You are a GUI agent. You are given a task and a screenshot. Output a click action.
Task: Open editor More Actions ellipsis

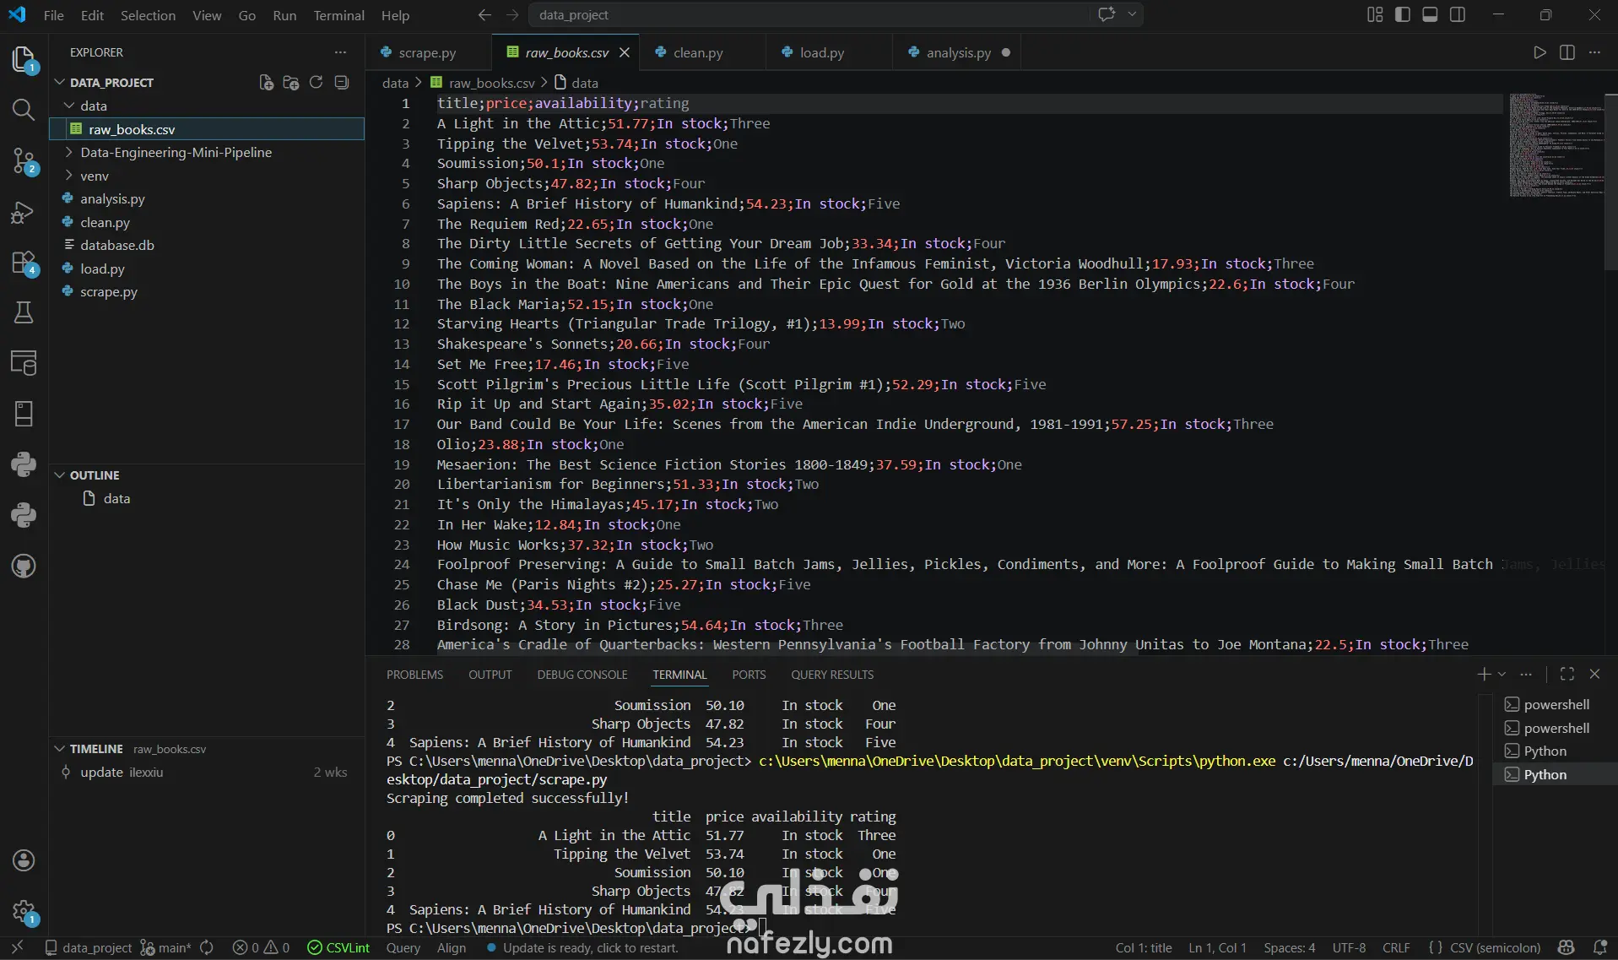1594,52
